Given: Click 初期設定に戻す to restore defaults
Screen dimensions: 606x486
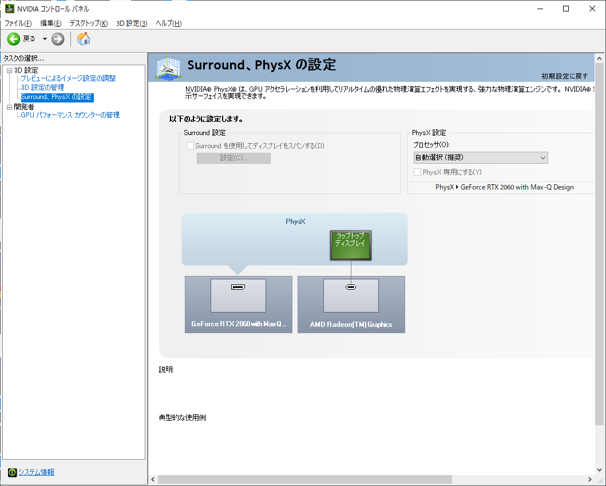Looking at the screenshot, I should tap(565, 76).
